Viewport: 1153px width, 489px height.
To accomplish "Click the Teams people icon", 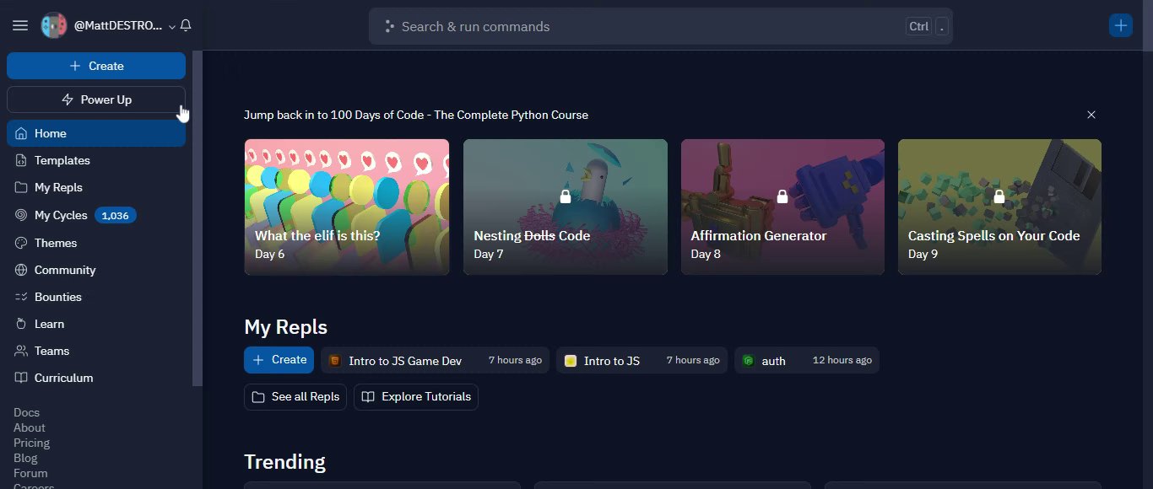I will (21, 351).
